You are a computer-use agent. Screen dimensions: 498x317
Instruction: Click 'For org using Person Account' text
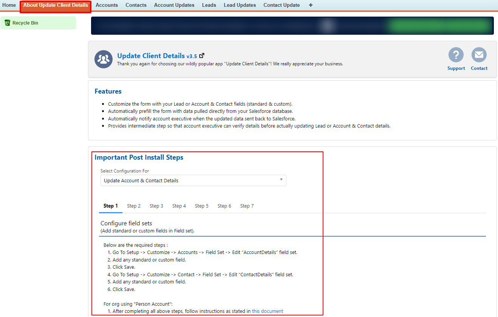[138, 304]
